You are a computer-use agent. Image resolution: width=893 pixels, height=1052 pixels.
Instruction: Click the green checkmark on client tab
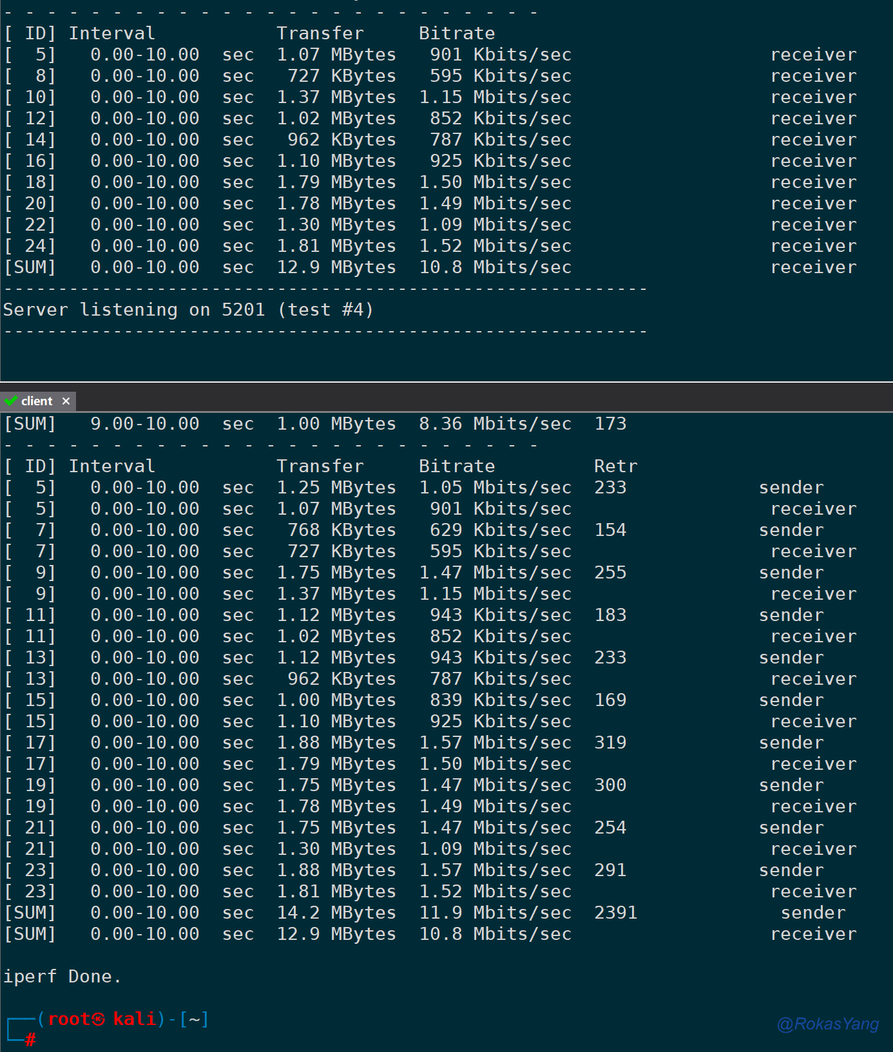[x=10, y=401]
